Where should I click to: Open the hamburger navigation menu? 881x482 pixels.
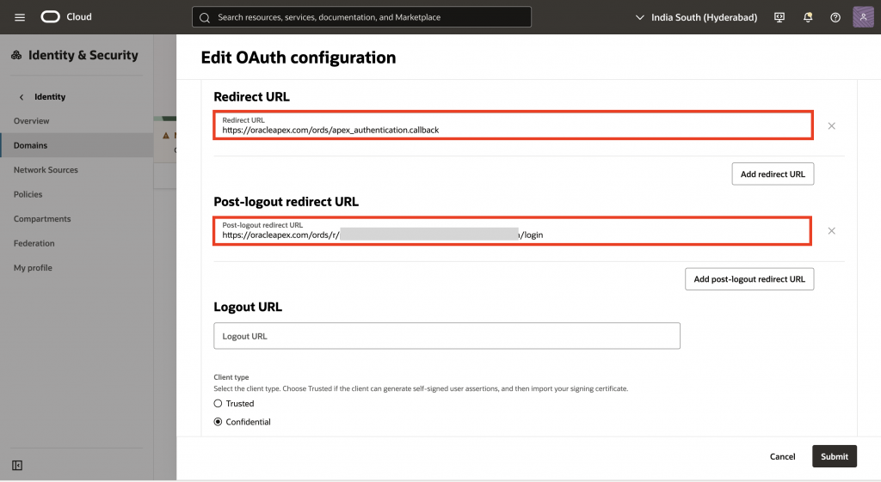point(20,17)
